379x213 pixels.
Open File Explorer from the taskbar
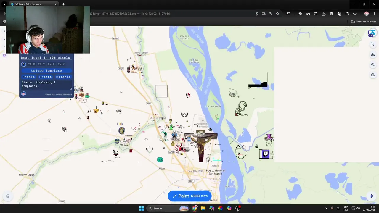click(203, 208)
